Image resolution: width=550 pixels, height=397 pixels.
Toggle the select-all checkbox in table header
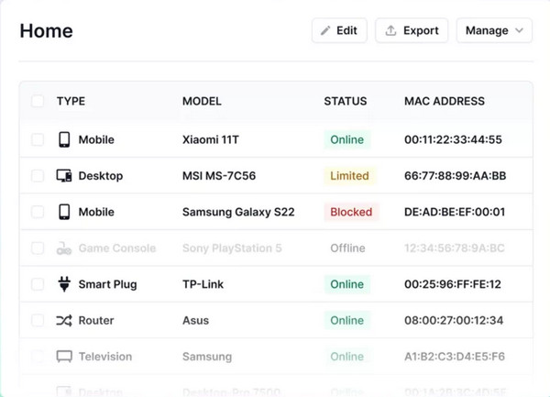38,101
